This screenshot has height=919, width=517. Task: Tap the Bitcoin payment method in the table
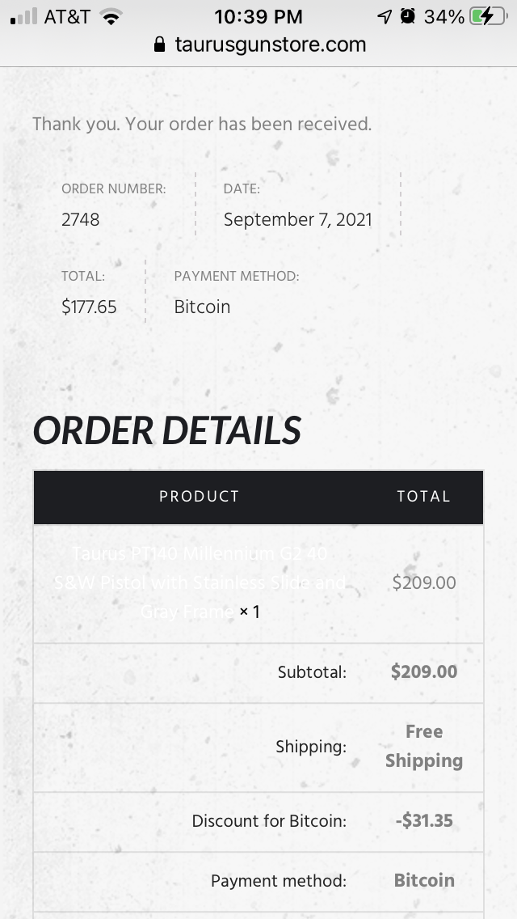[x=424, y=880]
